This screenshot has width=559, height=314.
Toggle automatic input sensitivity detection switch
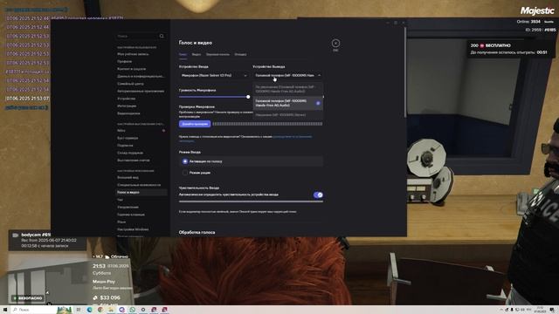click(x=318, y=195)
